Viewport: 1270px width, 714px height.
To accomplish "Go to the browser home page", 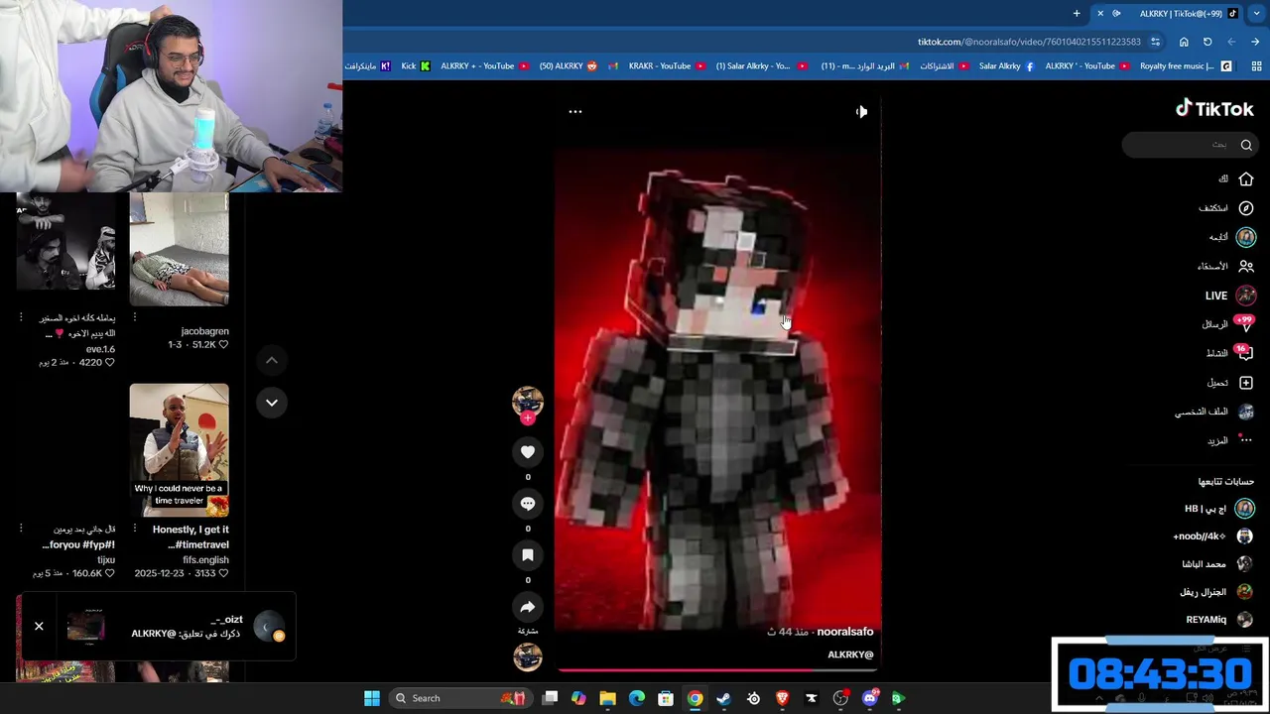I will (1184, 42).
